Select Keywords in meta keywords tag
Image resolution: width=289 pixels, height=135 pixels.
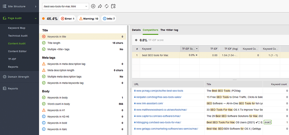pos(83,83)
